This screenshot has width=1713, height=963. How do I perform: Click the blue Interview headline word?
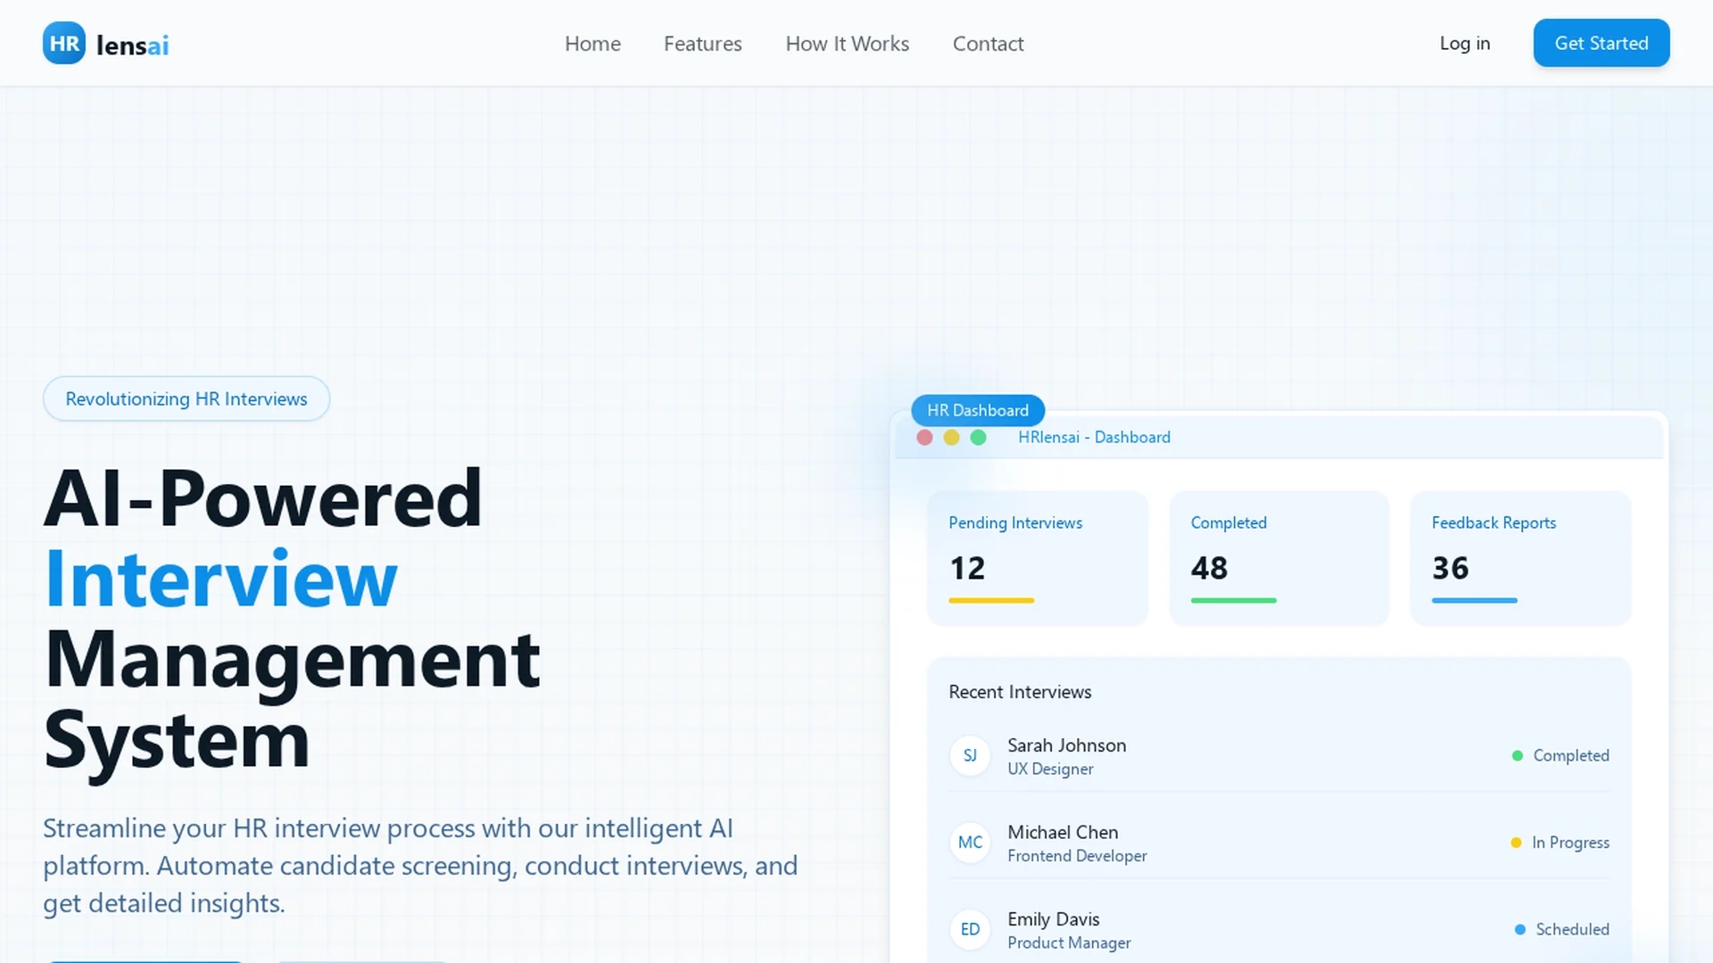tap(221, 580)
